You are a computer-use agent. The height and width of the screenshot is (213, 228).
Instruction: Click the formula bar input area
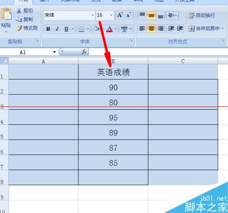point(158,52)
